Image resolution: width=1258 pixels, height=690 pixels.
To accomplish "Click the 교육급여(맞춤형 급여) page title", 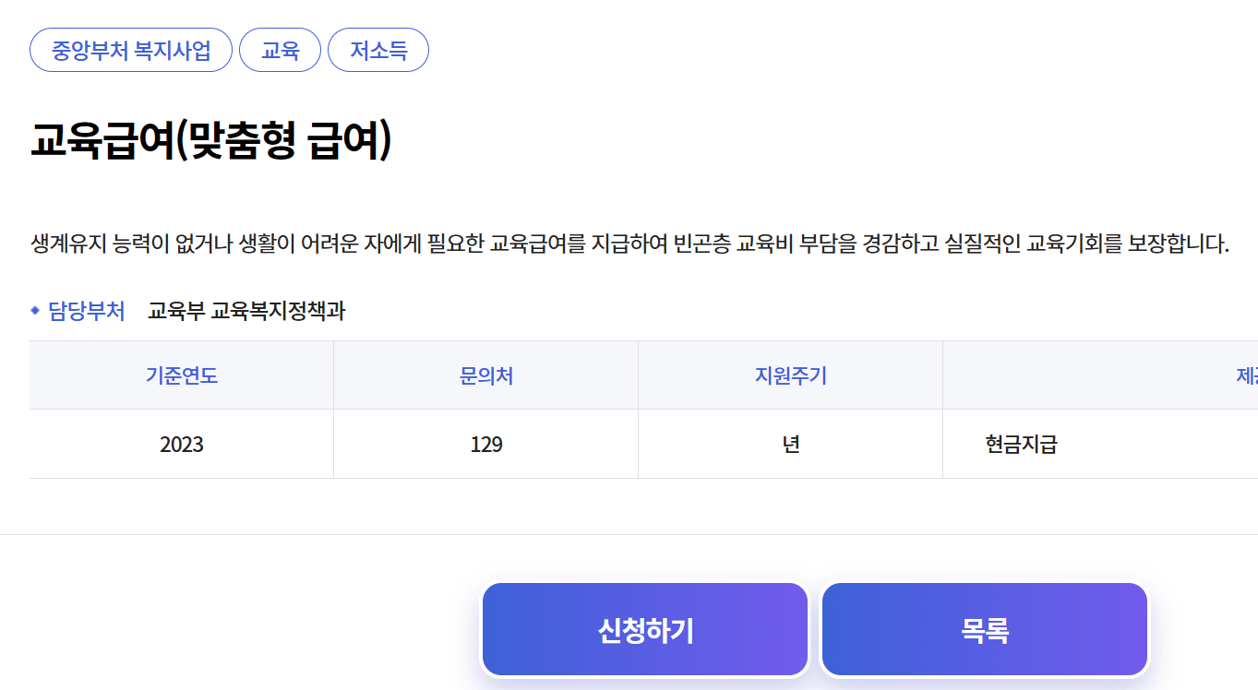I will (213, 137).
